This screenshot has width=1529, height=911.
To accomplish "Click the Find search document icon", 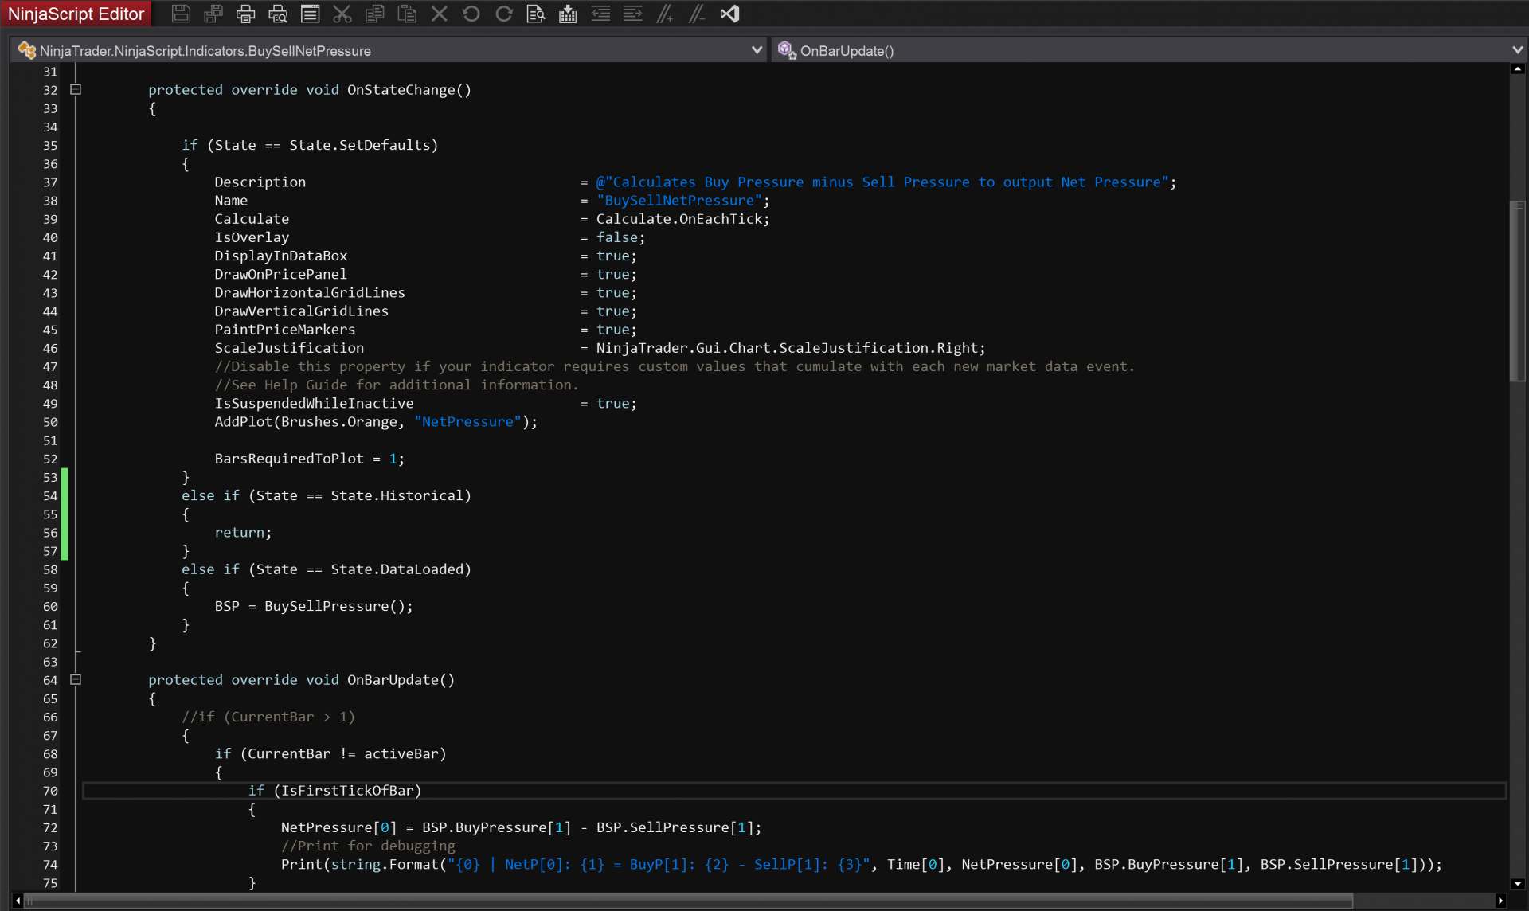I will coord(536,14).
